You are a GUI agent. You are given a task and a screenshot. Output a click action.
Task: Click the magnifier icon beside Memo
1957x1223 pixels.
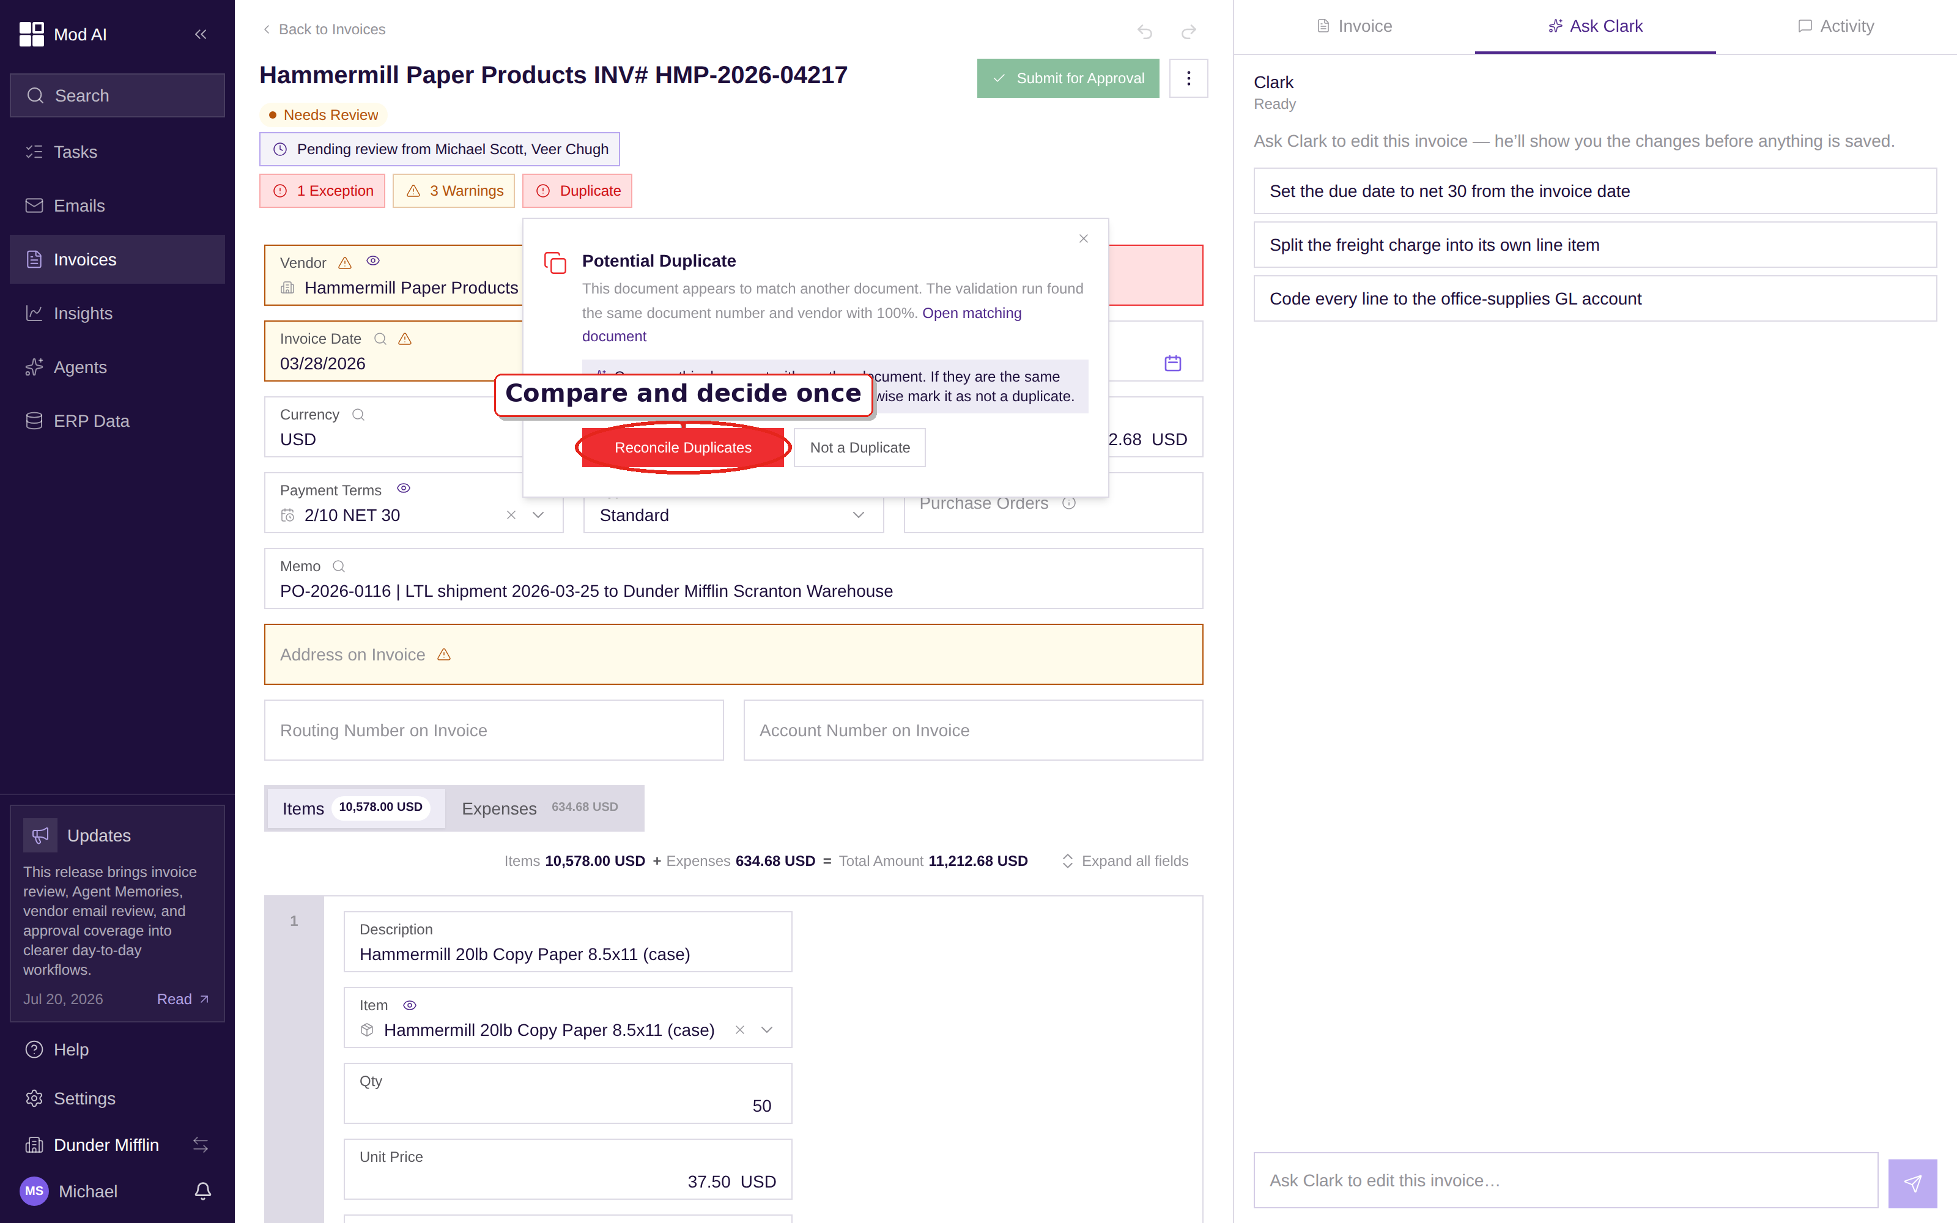339,566
